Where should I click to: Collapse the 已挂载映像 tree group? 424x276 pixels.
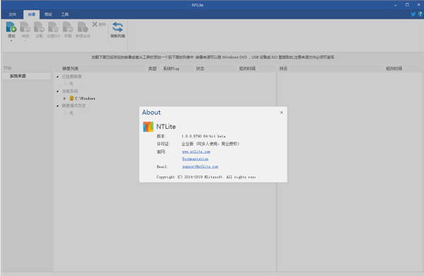[x=57, y=76]
